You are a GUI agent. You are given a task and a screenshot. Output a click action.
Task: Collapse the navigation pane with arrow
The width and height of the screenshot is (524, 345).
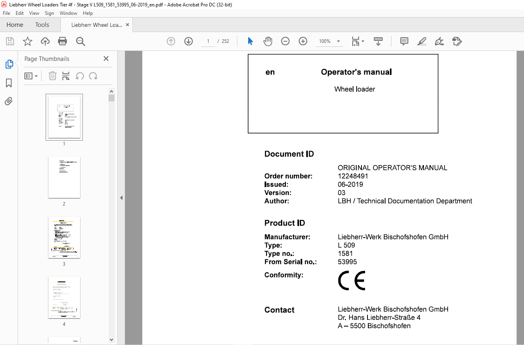(x=121, y=198)
